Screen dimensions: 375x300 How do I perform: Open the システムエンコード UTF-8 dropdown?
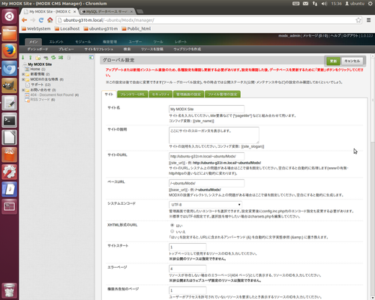pos(205,205)
